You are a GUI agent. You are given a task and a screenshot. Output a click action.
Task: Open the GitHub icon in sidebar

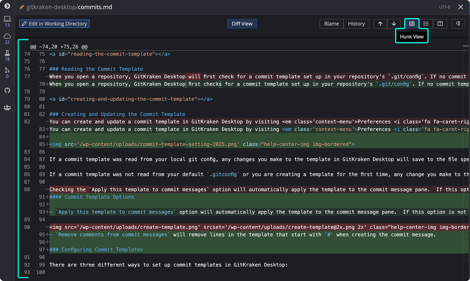(x=7, y=90)
